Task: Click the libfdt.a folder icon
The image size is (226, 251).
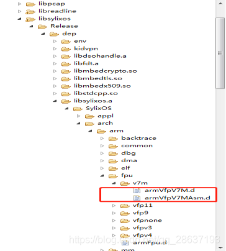Action: pyautogui.click(x=66, y=63)
